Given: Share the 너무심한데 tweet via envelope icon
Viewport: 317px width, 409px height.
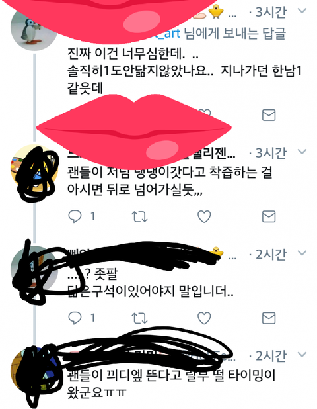Looking at the screenshot, I should 269,114.
